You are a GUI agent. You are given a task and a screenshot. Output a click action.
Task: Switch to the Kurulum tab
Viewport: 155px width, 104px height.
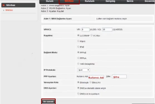(x=90, y=1)
